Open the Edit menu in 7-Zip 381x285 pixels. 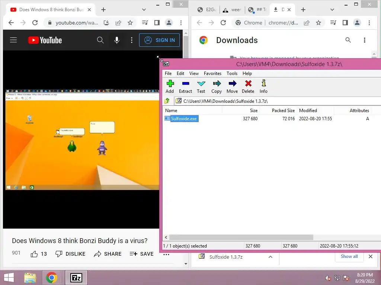180,73
